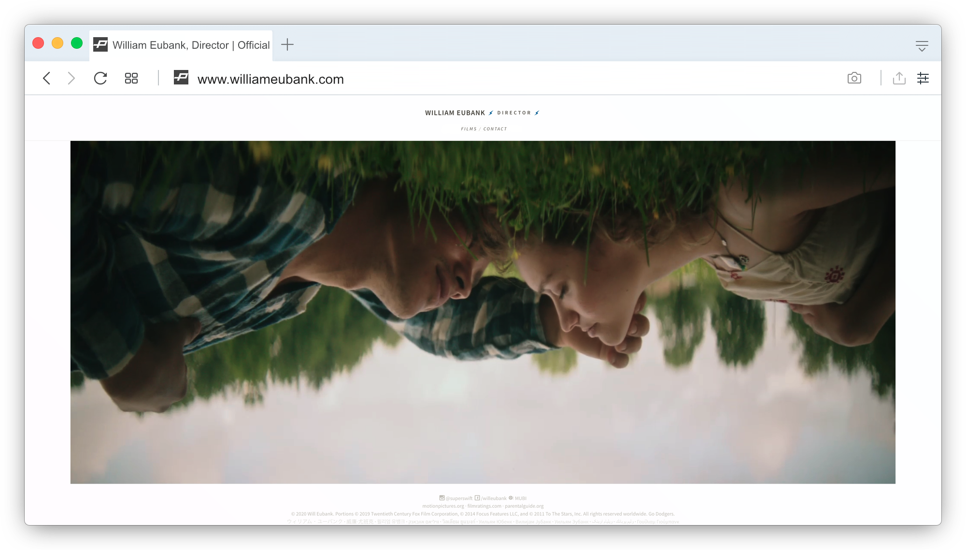Viewport: 966px width, 555px height.
Task: Take a snapshot with the camera icon
Action: pos(854,78)
